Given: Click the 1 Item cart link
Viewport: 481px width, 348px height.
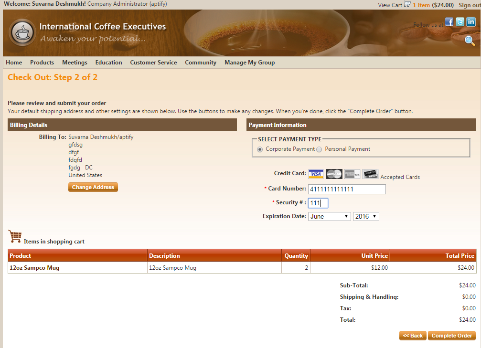Looking at the screenshot, I should [x=421, y=5].
